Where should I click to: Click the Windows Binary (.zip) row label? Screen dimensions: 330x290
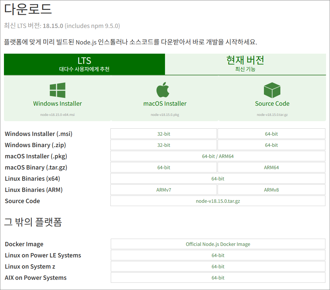click(35, 145)
